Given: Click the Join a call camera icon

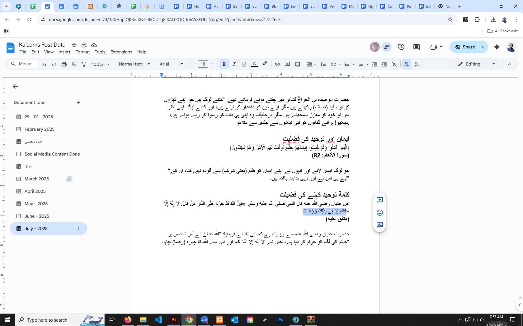Looking at the screenshot, I should click(434, 47).
